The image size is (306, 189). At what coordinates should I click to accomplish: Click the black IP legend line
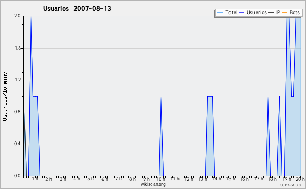click(271, 13)
